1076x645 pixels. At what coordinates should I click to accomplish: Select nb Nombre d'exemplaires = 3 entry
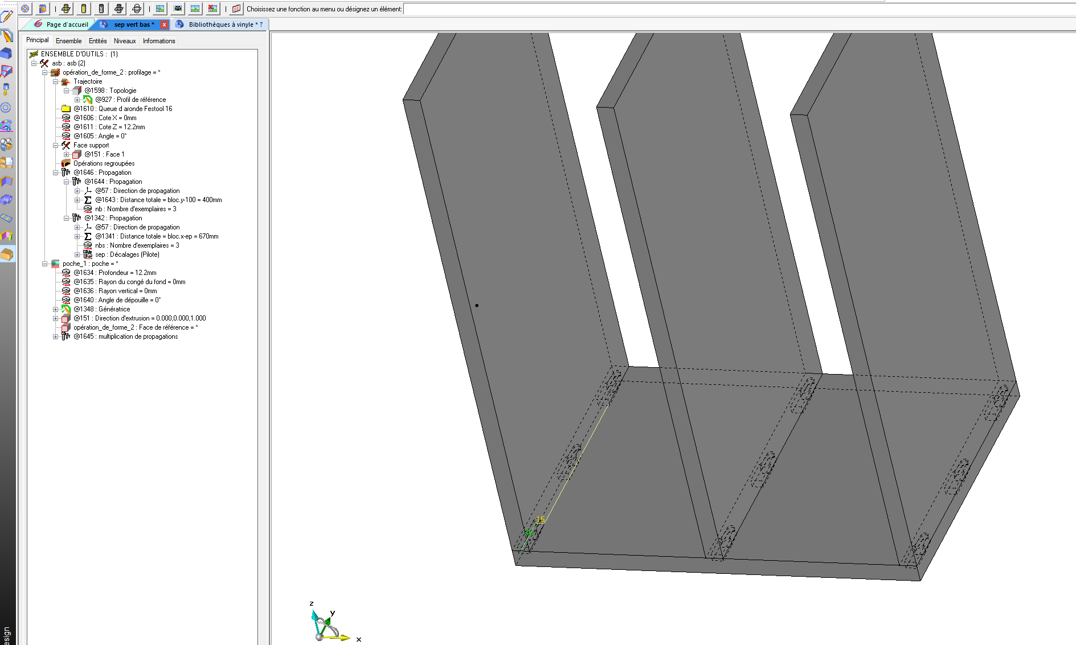coord(136,209)
